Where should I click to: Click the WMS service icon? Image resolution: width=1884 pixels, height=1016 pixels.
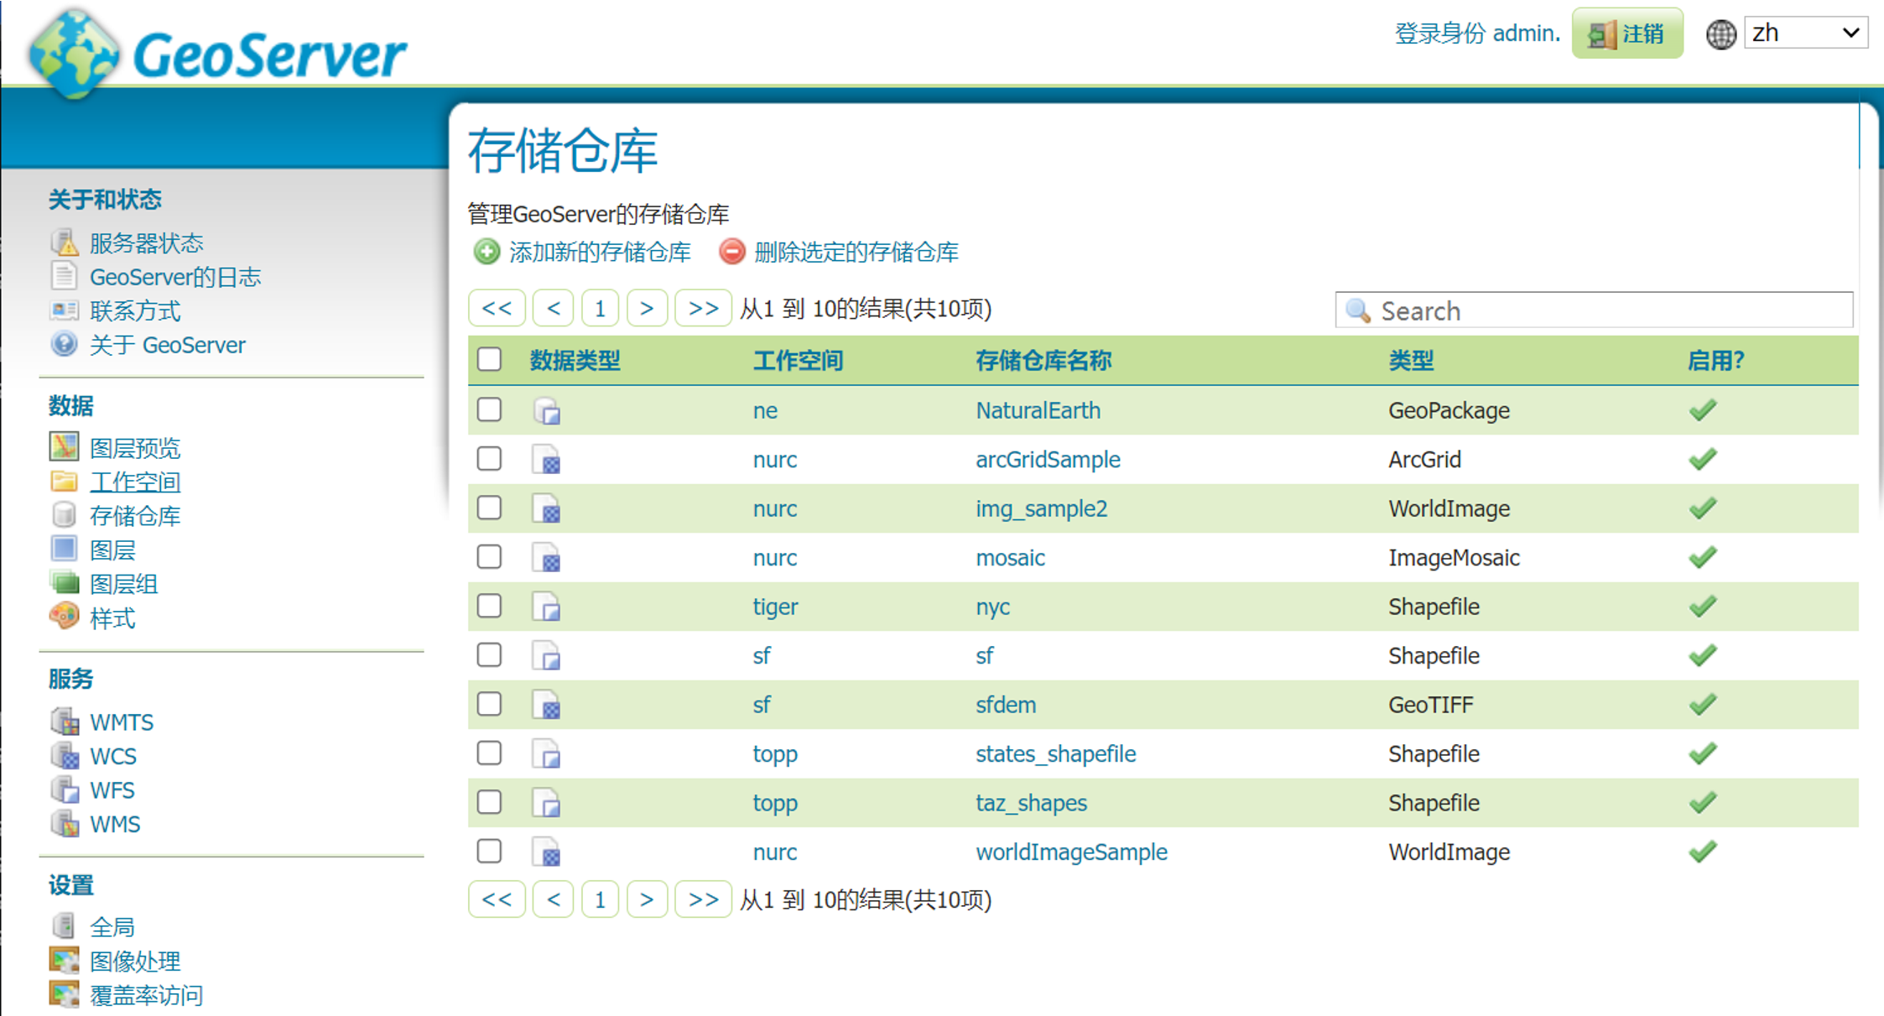click(x=65, y=824)
